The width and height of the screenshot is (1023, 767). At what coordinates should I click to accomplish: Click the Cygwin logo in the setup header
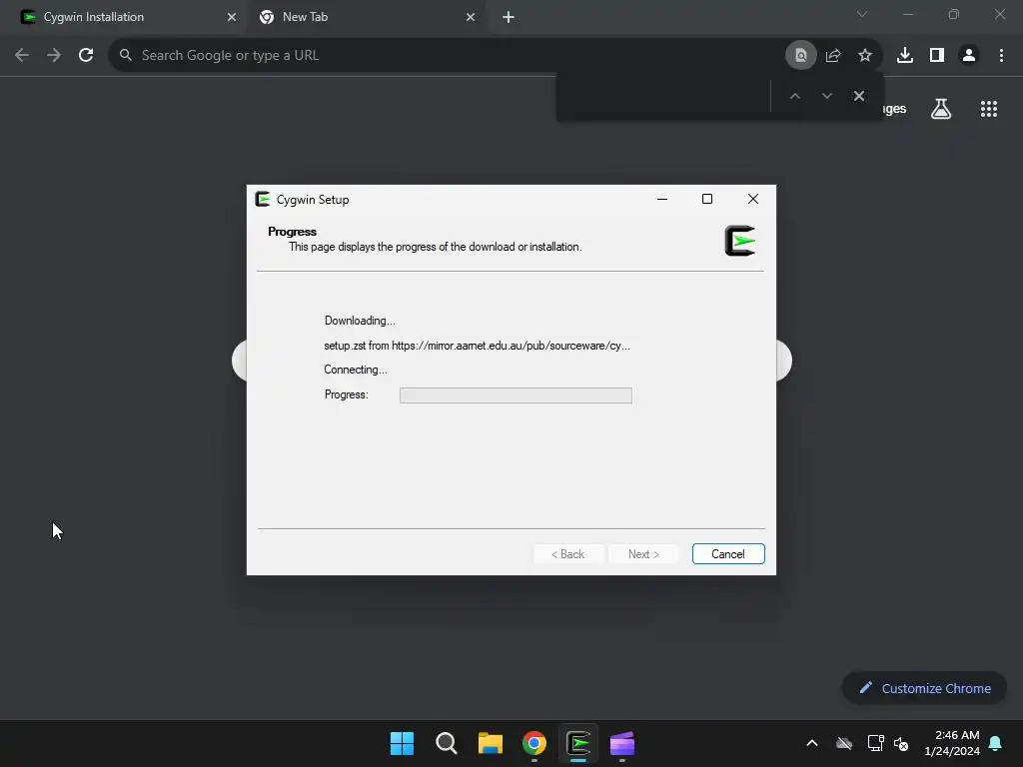click(740, 241)
